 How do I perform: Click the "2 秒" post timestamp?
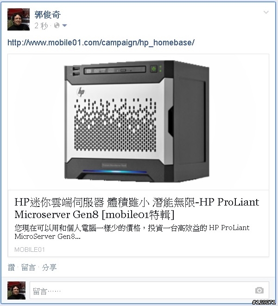pyautogui.click(x=41, y=25)
